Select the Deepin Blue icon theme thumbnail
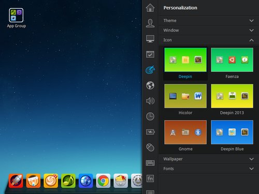This screenshot has height=194, width=259. pyautogui.click(x=232, y=132)
